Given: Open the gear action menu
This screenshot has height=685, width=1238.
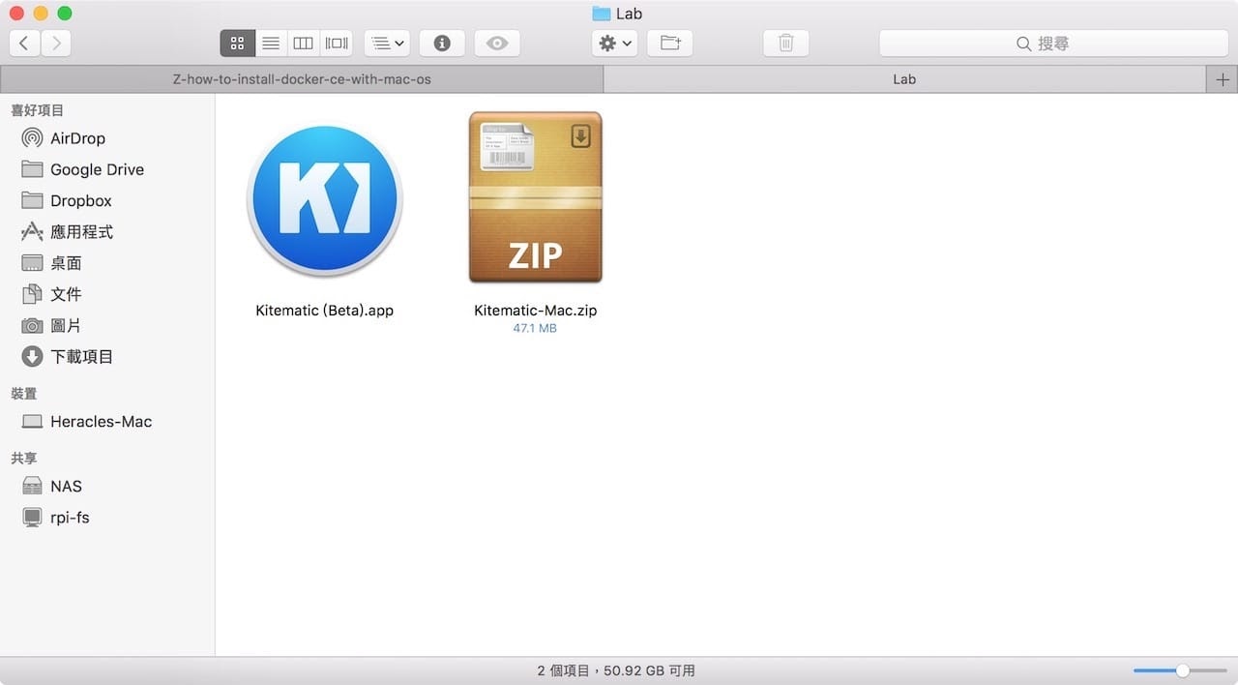Looking at the screenshot, I should [x=615, y=43].
